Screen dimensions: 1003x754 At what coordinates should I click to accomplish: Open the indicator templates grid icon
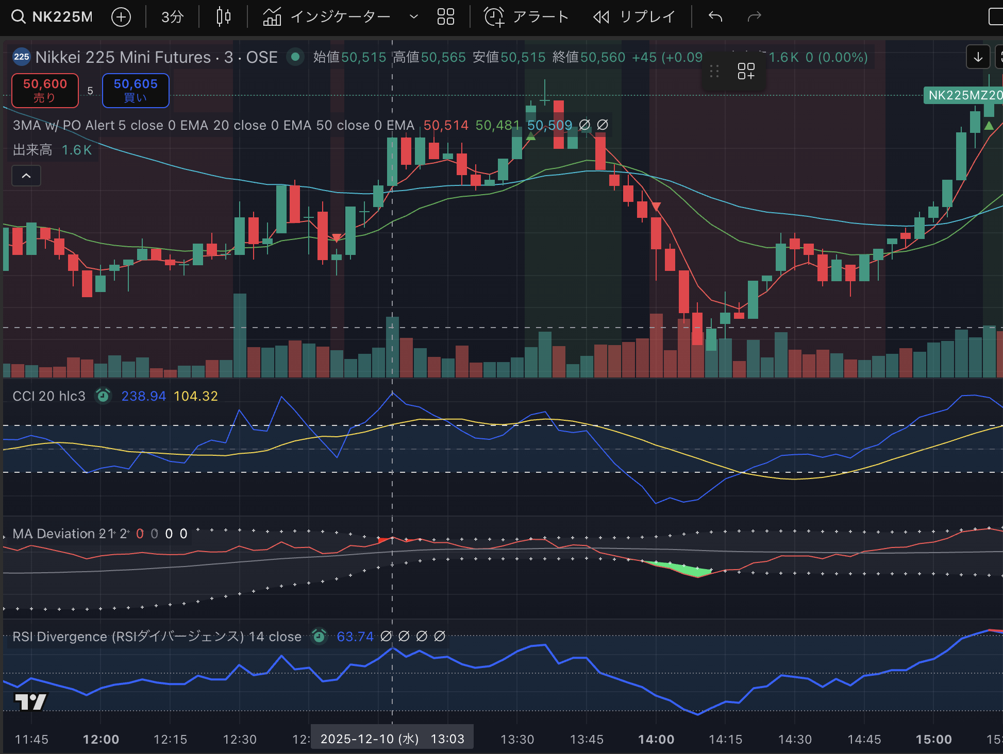pyautogui.click(x=445, y=17)
